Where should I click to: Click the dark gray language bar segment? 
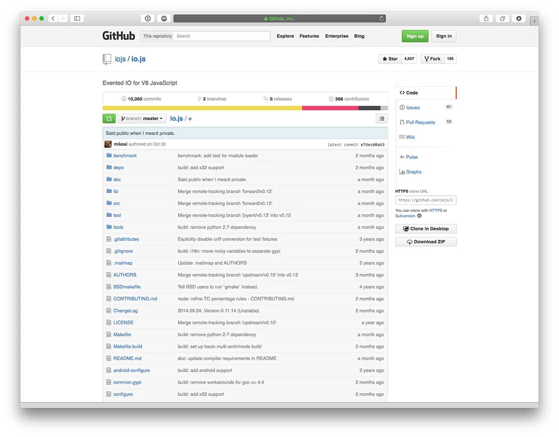pos(369,108)
